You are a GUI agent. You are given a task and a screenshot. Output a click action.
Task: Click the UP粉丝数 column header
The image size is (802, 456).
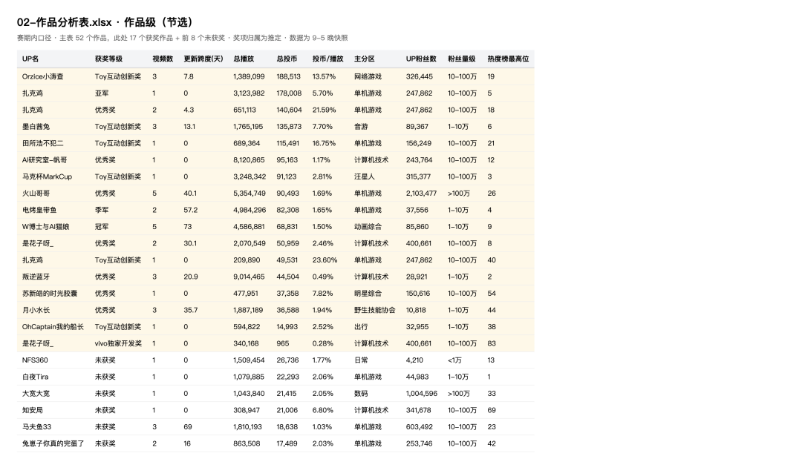(x=422, y=59)
